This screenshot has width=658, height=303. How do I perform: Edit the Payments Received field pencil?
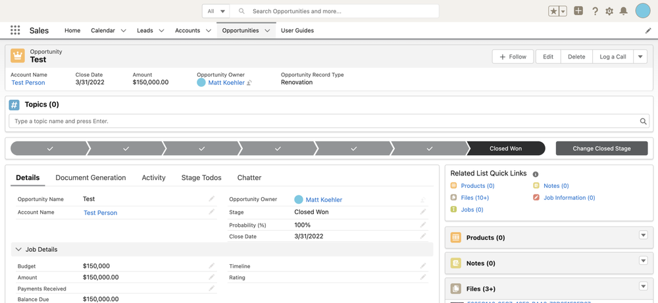pyautogui.click(x=211, y=289)
